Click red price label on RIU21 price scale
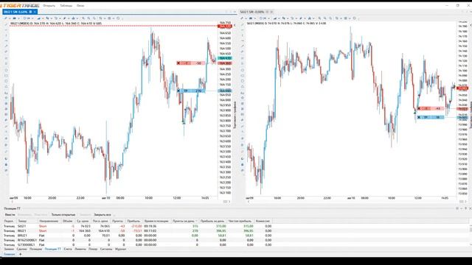Viewport: 472px width, 265px height. 224,26
